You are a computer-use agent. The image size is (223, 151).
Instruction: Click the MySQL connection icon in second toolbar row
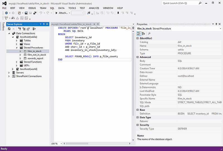(x=6, y=18)
